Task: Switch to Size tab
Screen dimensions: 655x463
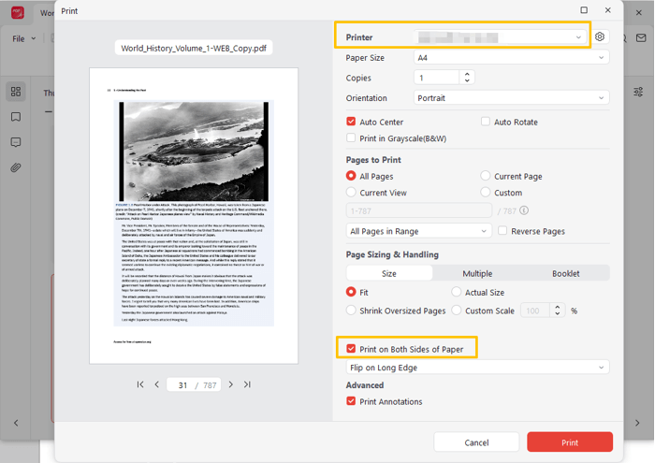Action: (389, 273)
